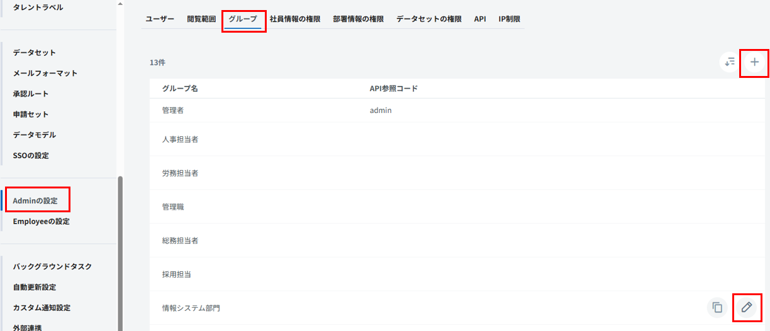Open Adminの設定 in sidebar
770x331 pixels.
(35, 201)
